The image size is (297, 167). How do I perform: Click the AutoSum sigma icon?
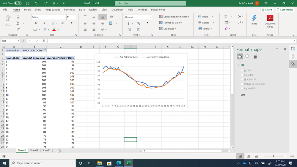[226, 17]
